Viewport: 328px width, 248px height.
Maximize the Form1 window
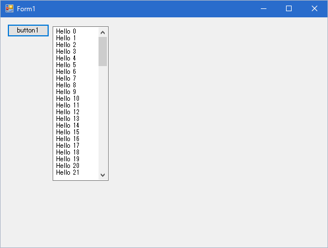(289, 8)
